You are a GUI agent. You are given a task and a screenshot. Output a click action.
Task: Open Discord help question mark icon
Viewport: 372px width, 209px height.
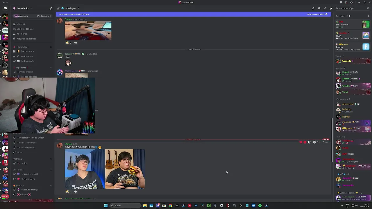[x=351, y=2]
